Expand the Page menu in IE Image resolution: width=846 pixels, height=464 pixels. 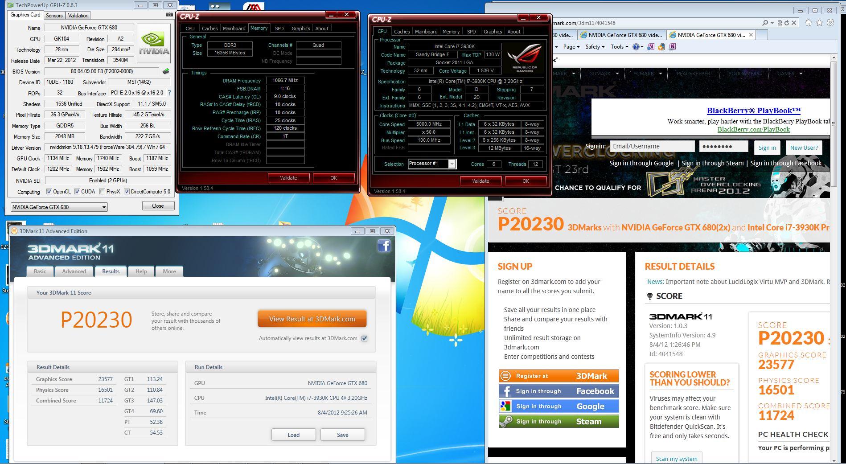571,46
